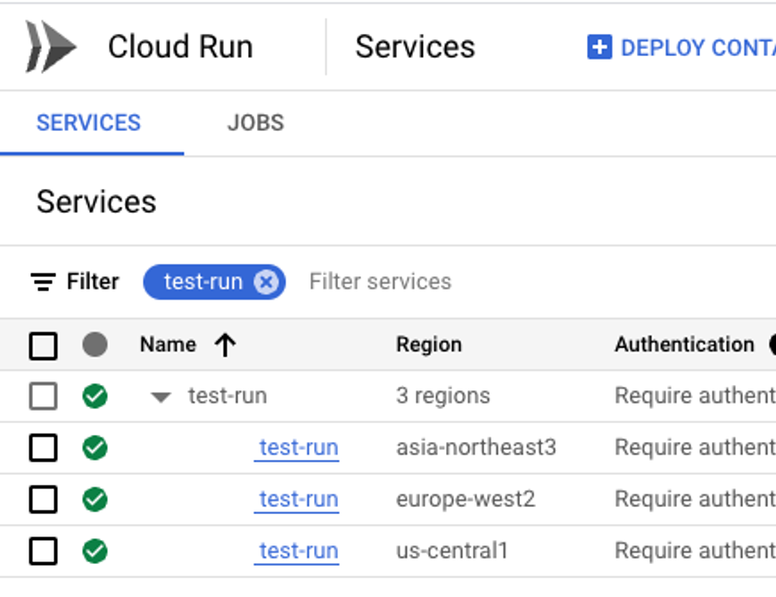Click the us-central1 region cell
This screenshot has height=597, width=776.
pos(452,551)
